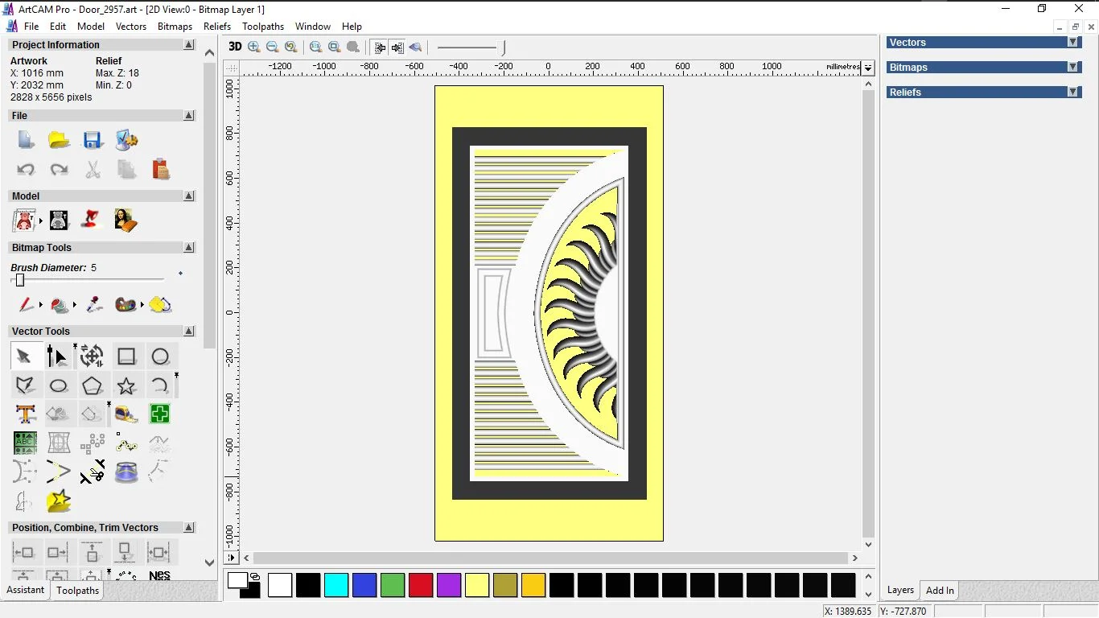Select the Create Rectangle vector tool
The height and width of the screenshot is (618, 1099).
pos(126,356)
